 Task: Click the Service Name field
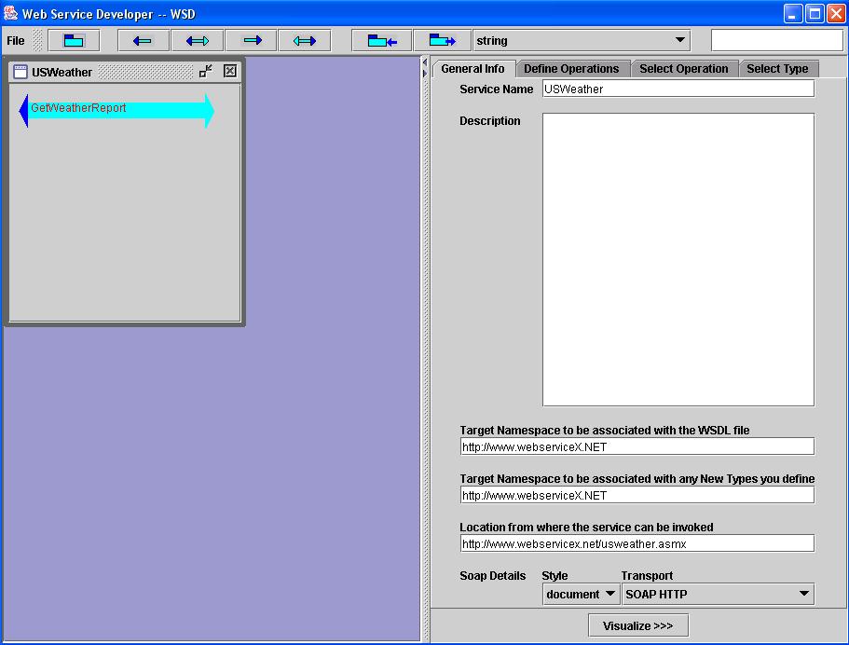[x=678, y=89]
